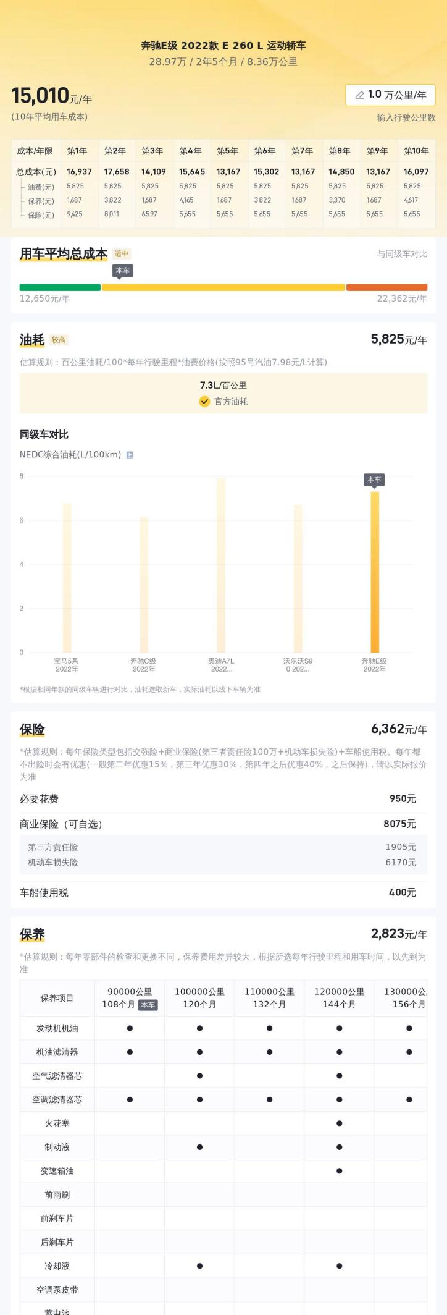The image size is (447, 1315).
Task: Click the 本车 tag above the 奔驰E级 bar
Action: tap(374, 480)
